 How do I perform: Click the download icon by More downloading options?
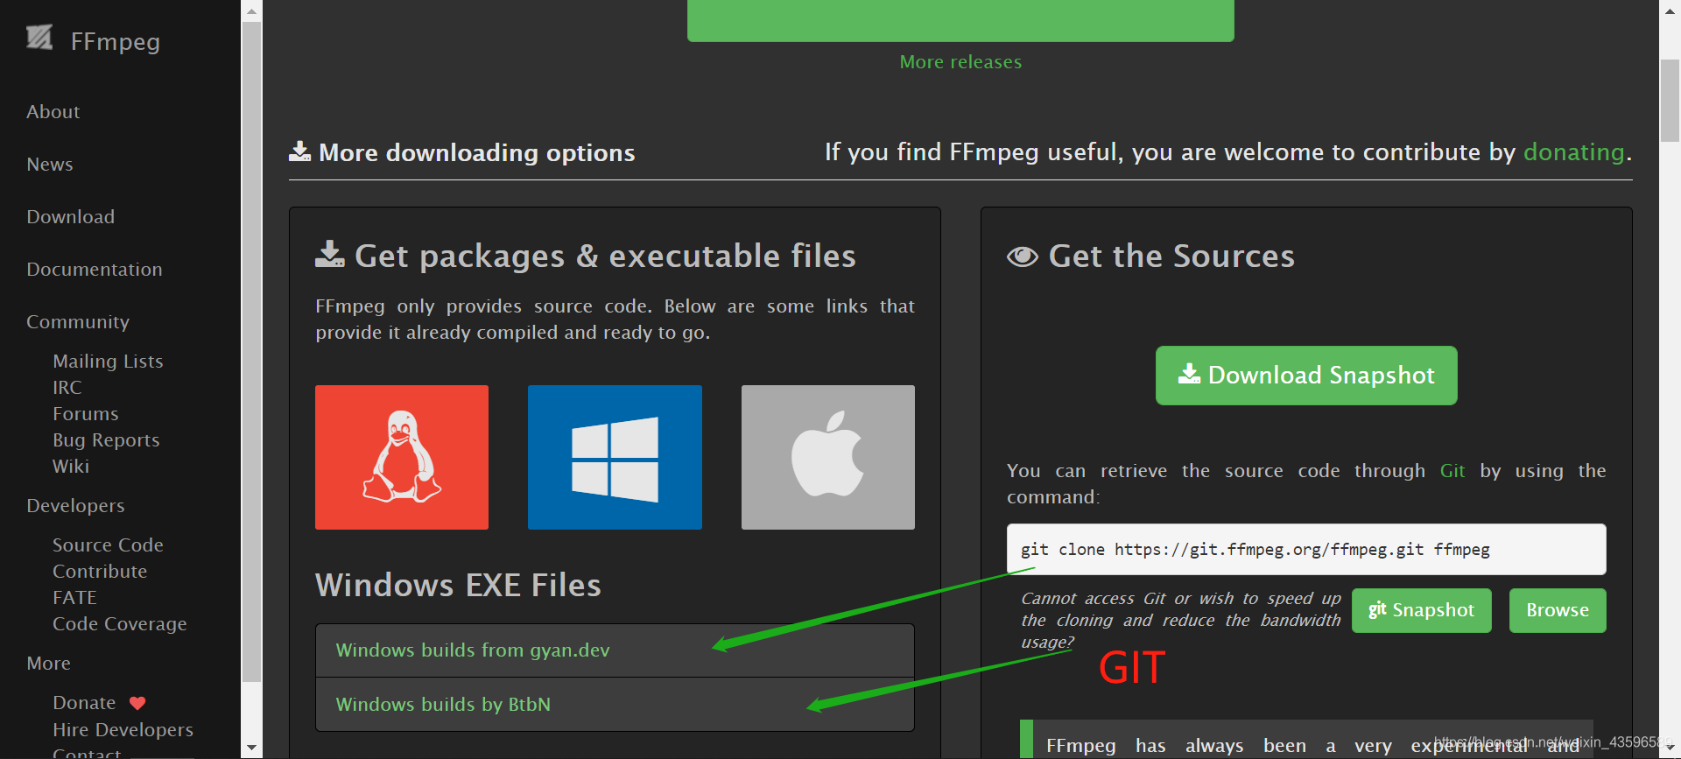tap(299, 151)
